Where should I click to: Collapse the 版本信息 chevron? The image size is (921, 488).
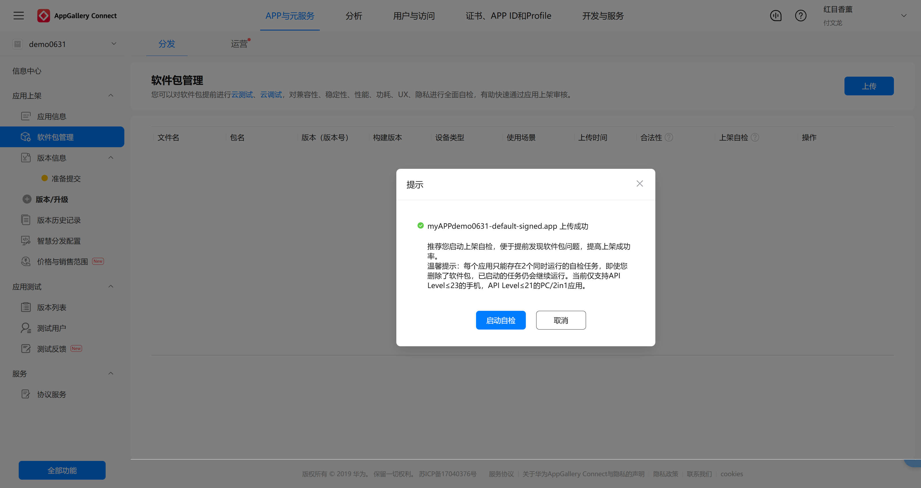click(x=111, y=158)
